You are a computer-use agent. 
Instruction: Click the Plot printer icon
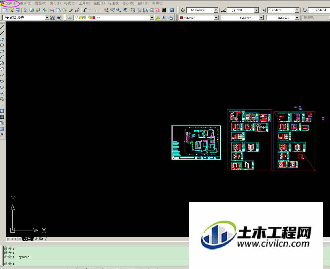click(25, 10)
